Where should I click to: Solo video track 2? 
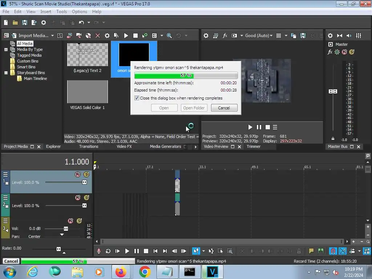86,198
